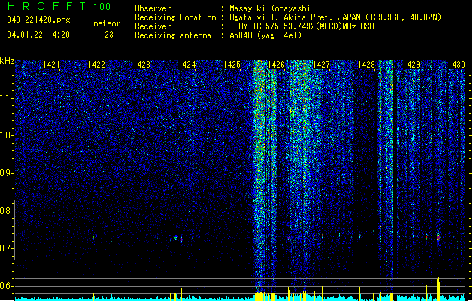Click the Receiving Location value text
Screen dimensions: 473x301
335,17
